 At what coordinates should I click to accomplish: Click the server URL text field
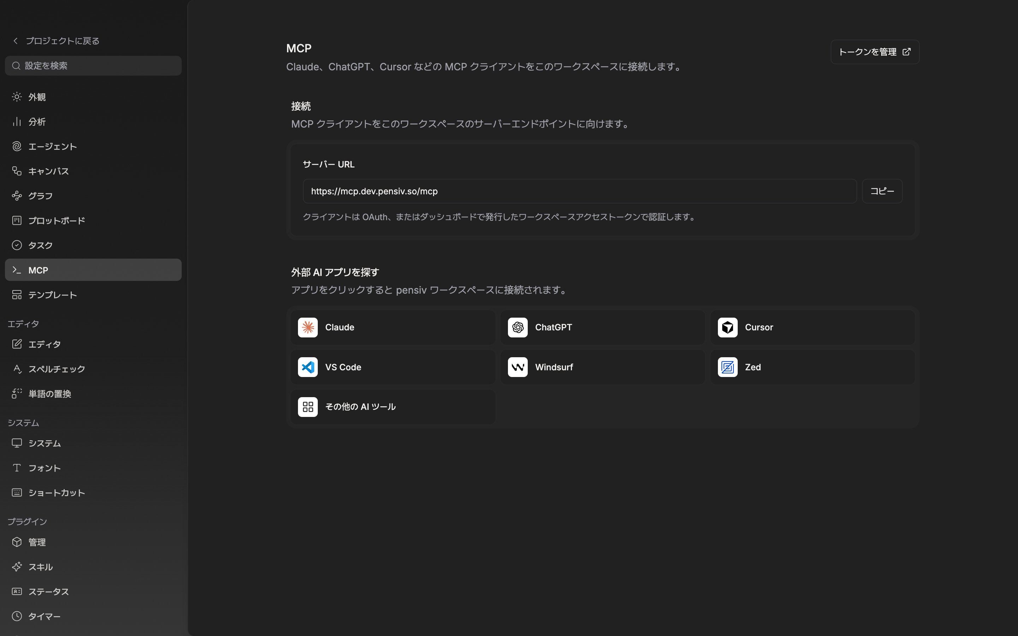click(x=580, y=191)
